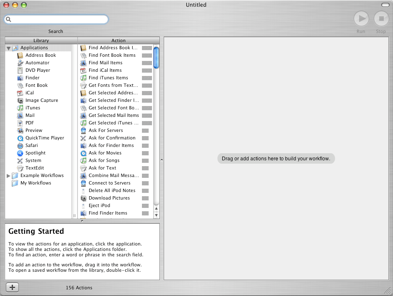Click the magnifying glass in search field
Image resolution: width=393 pixels, height=296 pixels.
(x=8, y=19)
